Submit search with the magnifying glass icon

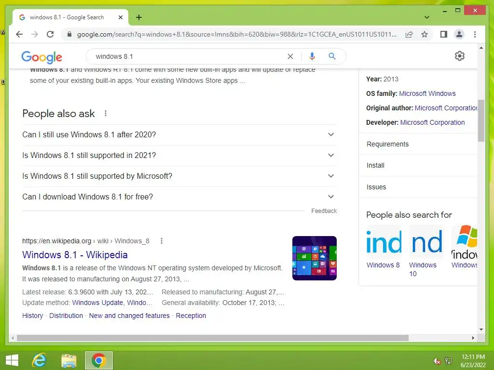(332, 56)
